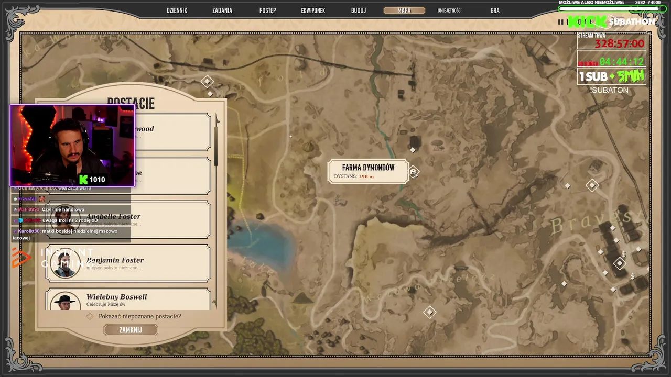This screenshot has height=377, width=671.
Task: Click the streamer webcam overlay
Action: point(72,146)
